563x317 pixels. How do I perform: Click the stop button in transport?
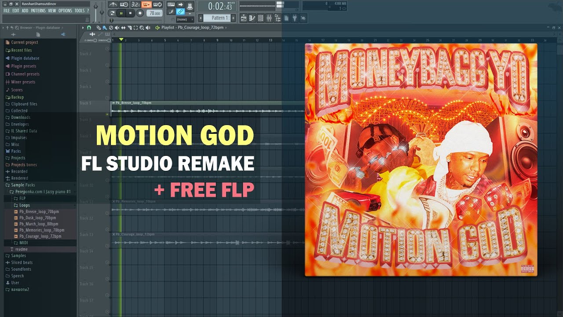click(130, 13)
